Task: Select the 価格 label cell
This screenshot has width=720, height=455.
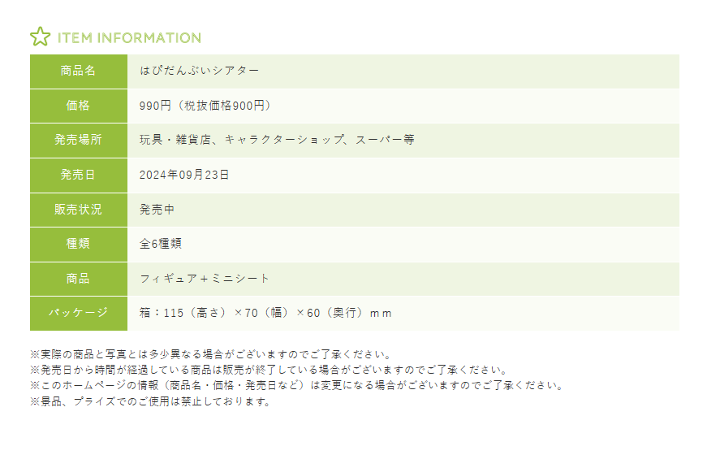Action: point(79,106)
